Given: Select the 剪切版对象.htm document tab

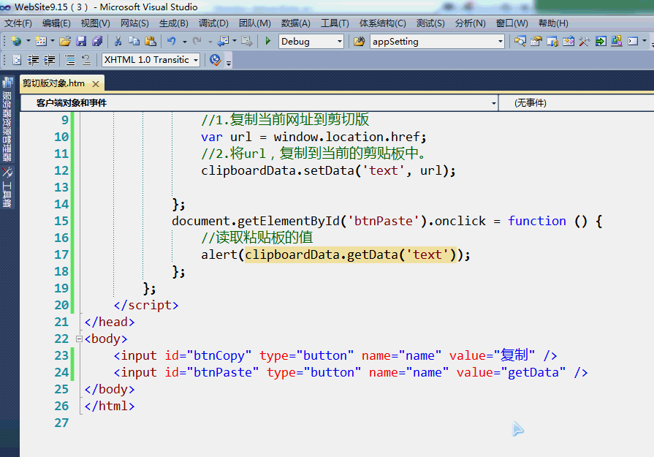Looking at the screenshot, I should point(53,83).
